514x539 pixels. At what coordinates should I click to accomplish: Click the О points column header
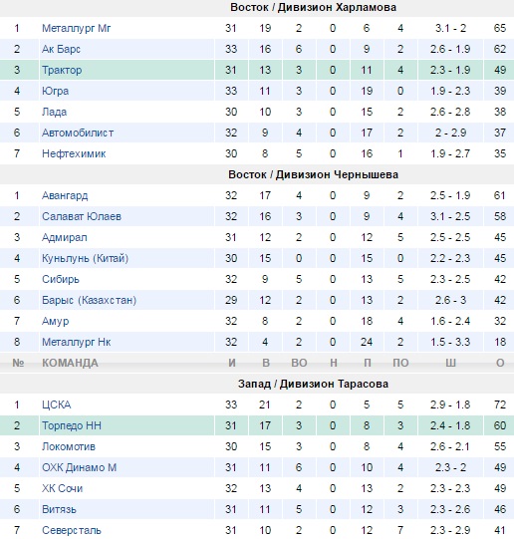500,363
